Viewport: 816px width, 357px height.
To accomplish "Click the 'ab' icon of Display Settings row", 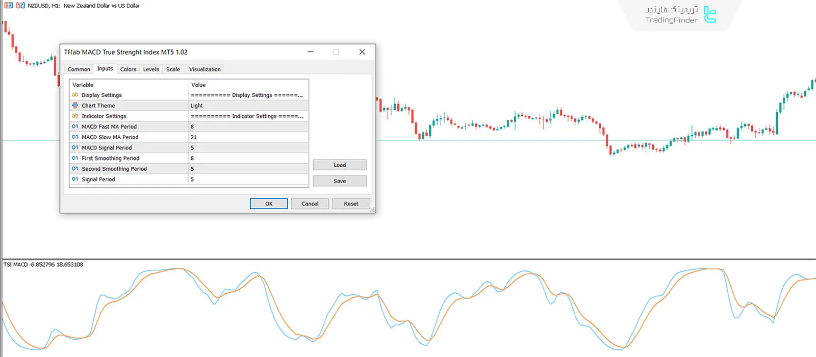I will tap(75, 95).
